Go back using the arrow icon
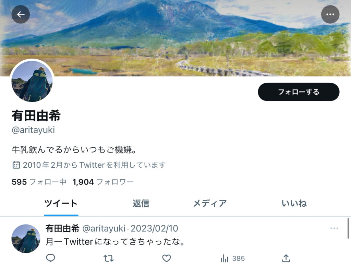351x266 pixels. coord(21,14)
